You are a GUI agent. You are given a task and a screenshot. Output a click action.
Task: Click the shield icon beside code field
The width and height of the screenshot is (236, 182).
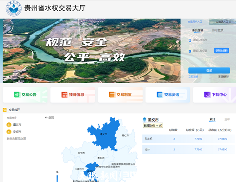[x=190, y=51]
